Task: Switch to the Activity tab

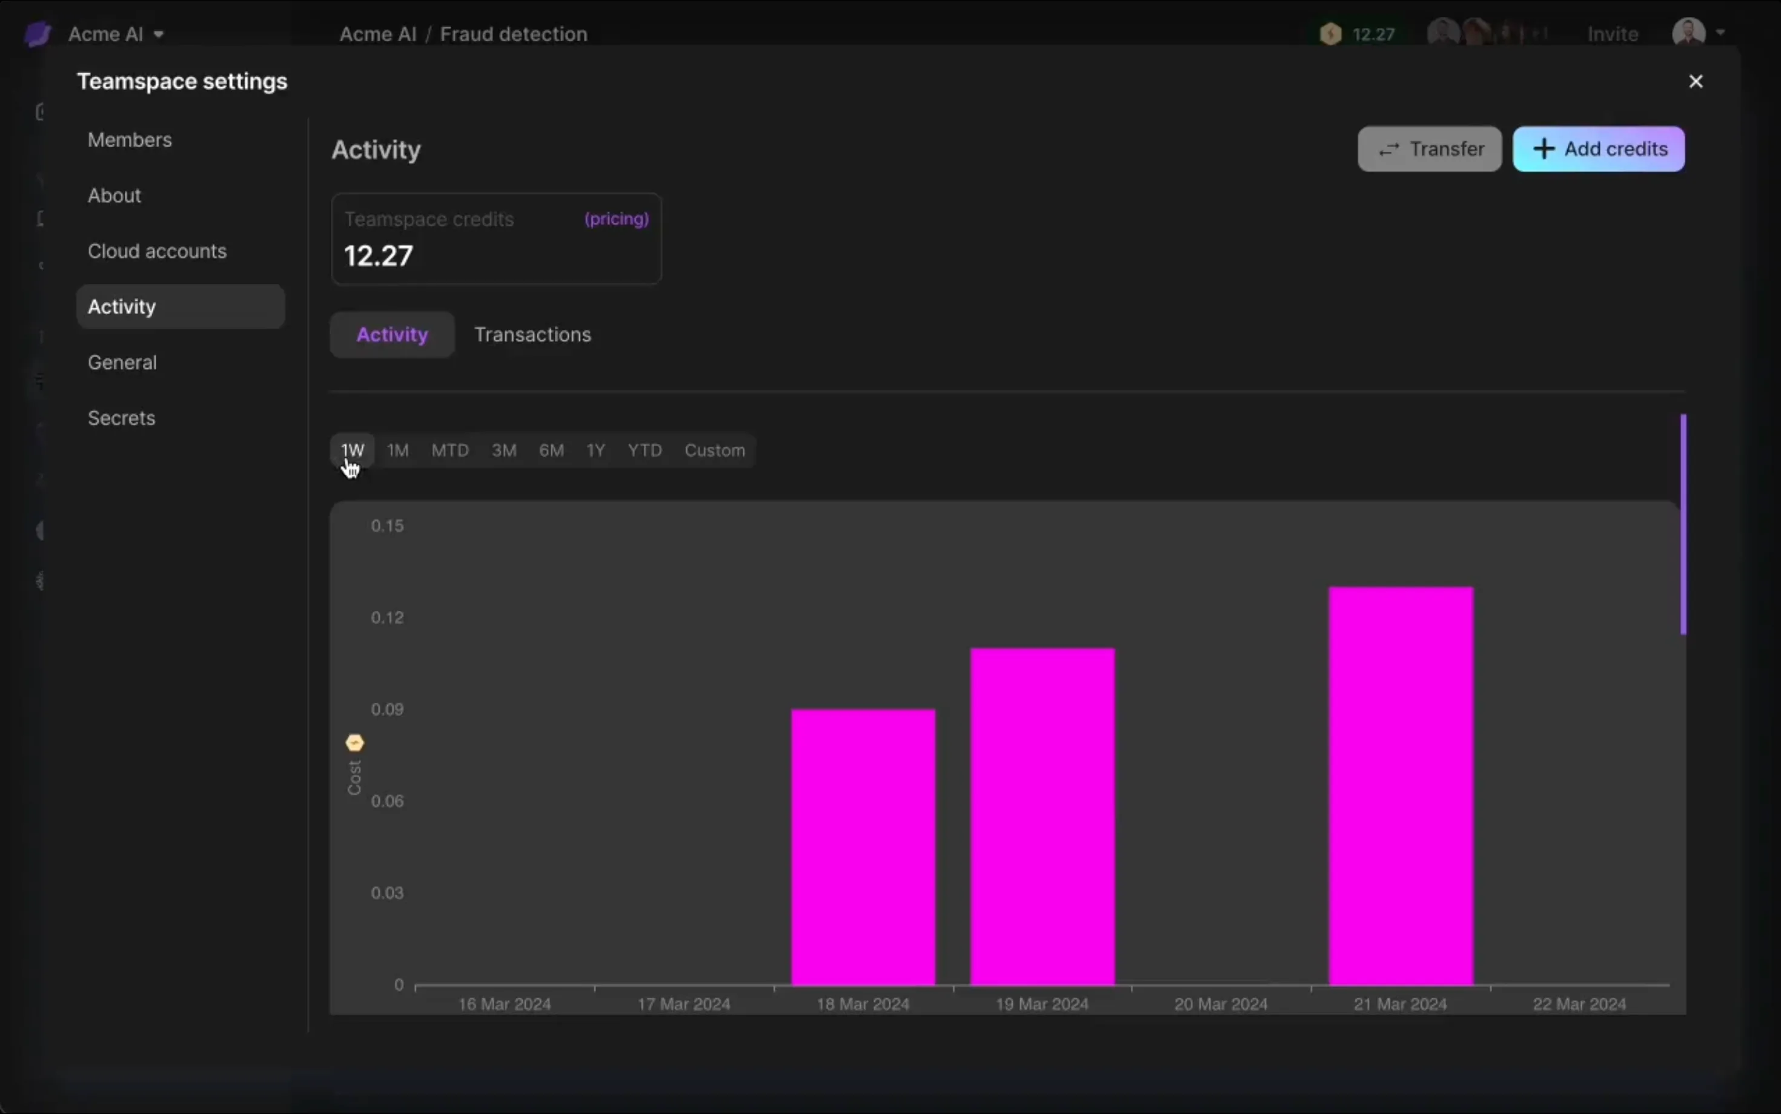Action: [x=392, y=334]
